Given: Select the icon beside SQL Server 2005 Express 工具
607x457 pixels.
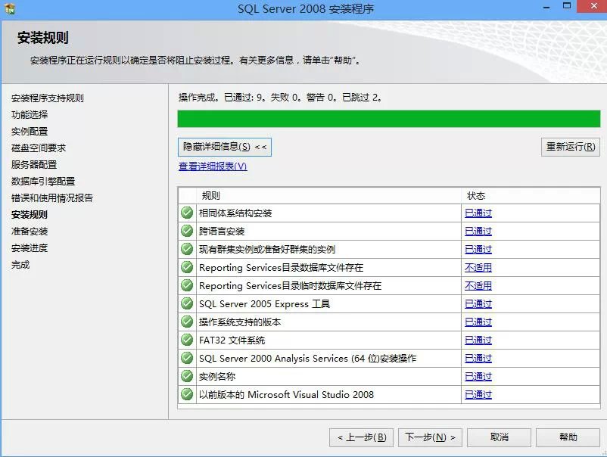Looking at the screenshot, I should click(186, 303).
